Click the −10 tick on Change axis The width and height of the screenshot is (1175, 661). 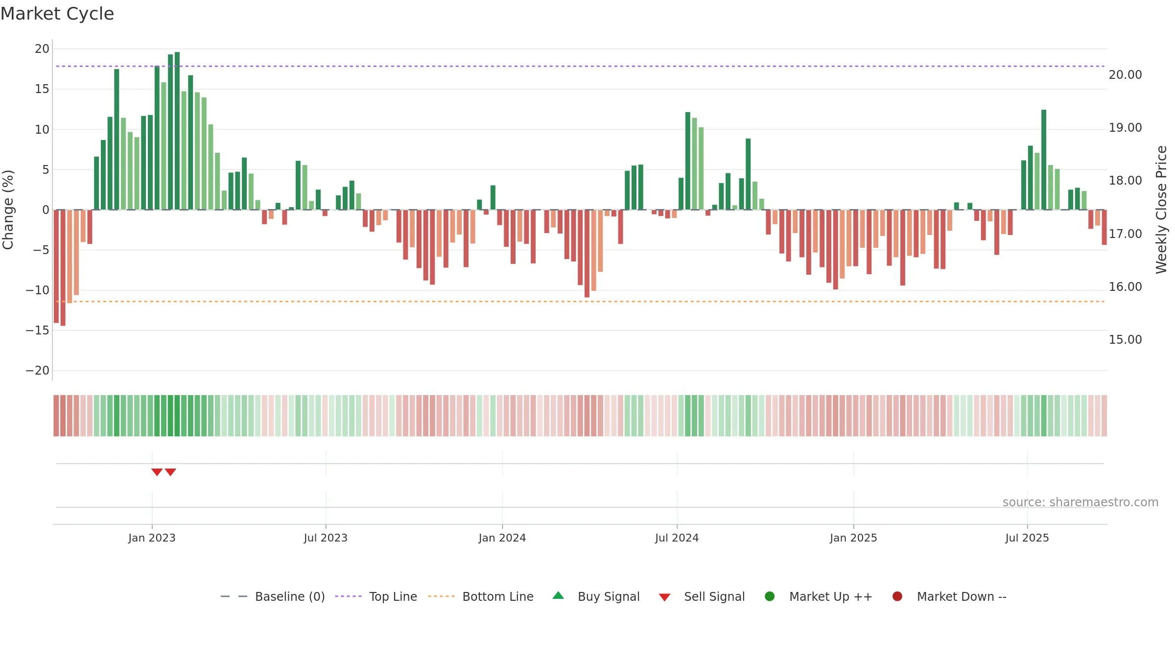pyautogui.click(x=38, y=290)
